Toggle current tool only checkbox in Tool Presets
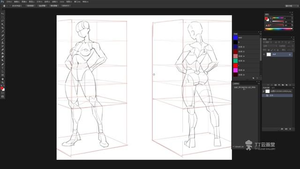 pos(233,147)
